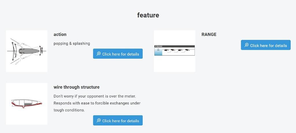The width and height of the screenshot is (296, 133).
Task: Click the blue depth column in RANGE chart
Action: (158, 51)
